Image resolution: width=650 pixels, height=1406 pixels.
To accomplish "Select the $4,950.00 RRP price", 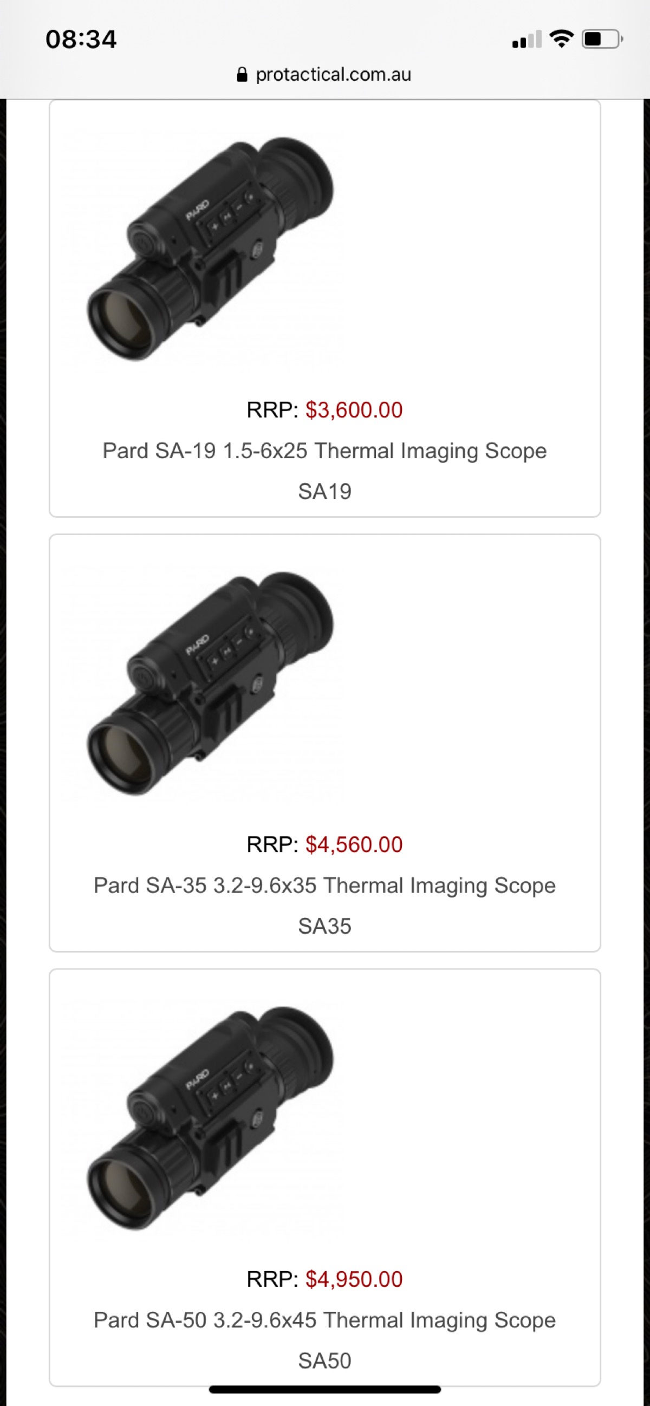I will click(354, 1279).
